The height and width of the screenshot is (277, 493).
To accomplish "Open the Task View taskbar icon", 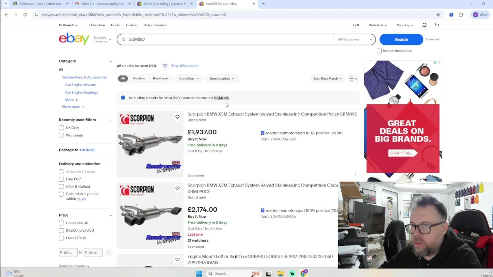I will pos(268,274).
